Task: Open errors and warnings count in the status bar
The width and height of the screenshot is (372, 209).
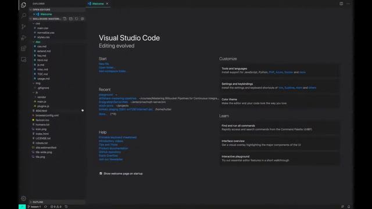Action: click(x=56, y=207)
